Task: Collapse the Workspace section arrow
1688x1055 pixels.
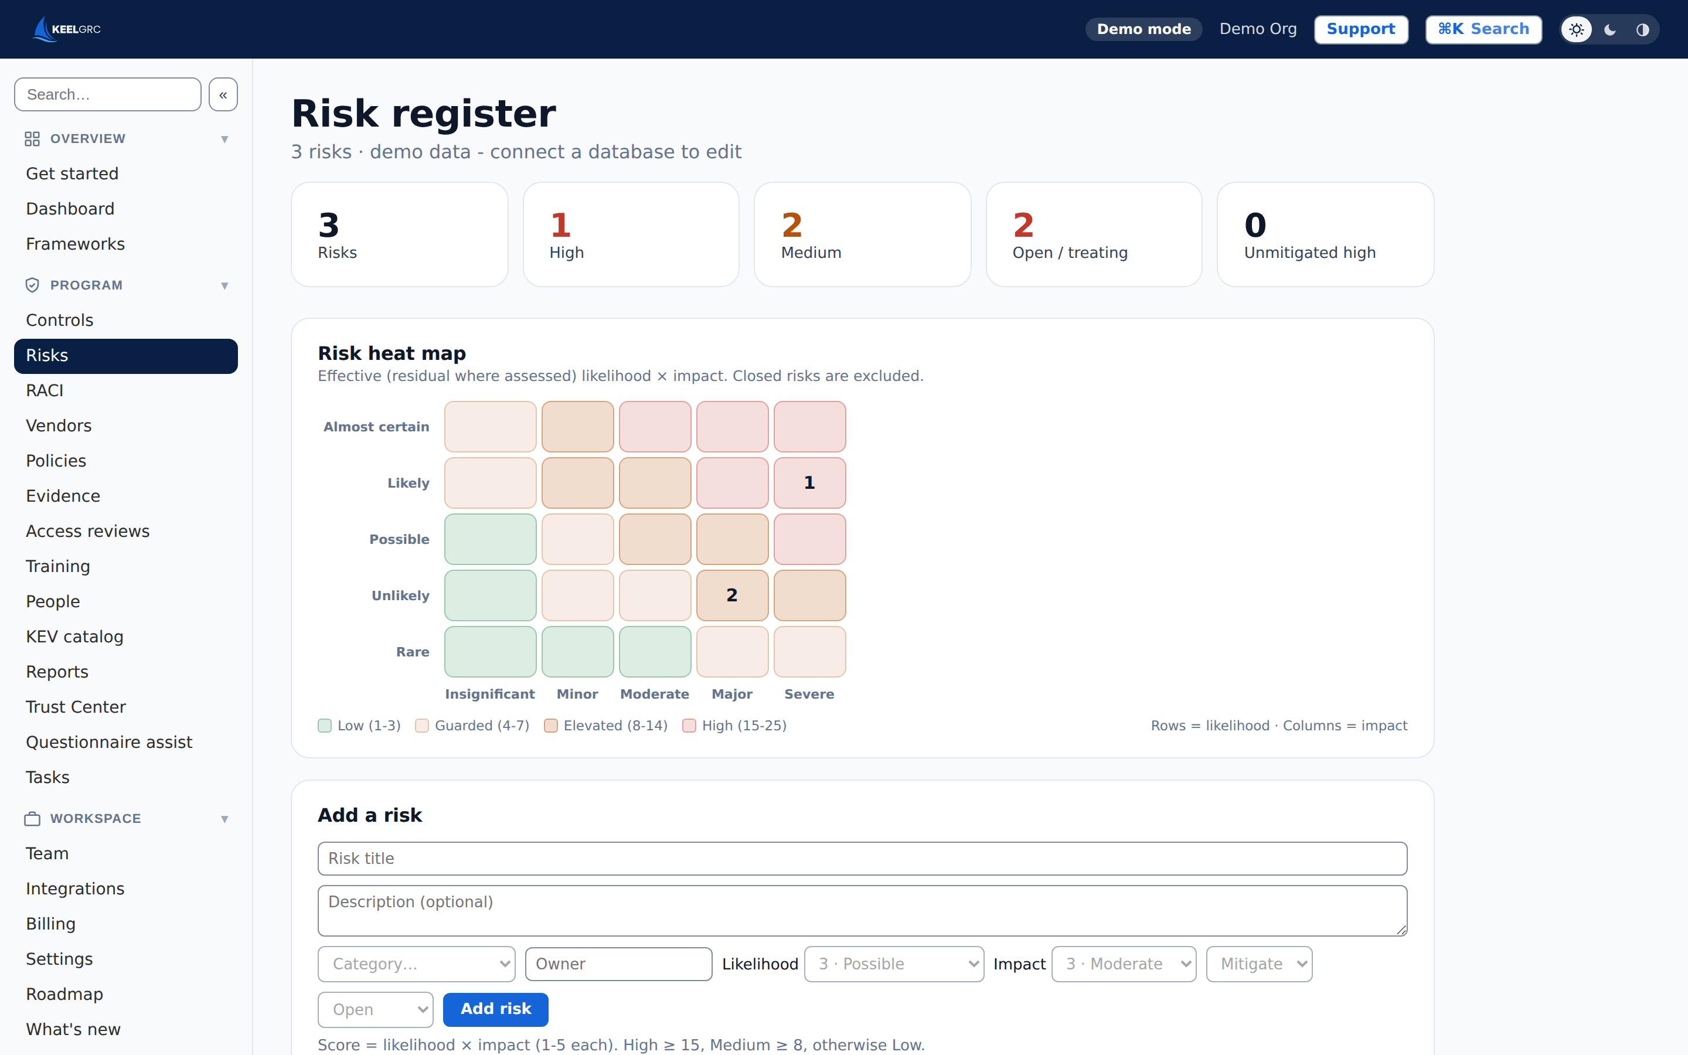Action: (x=224, y=818)
